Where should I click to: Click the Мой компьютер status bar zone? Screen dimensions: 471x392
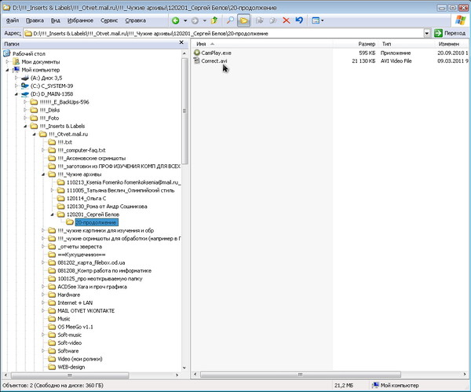tap(396, 386)
